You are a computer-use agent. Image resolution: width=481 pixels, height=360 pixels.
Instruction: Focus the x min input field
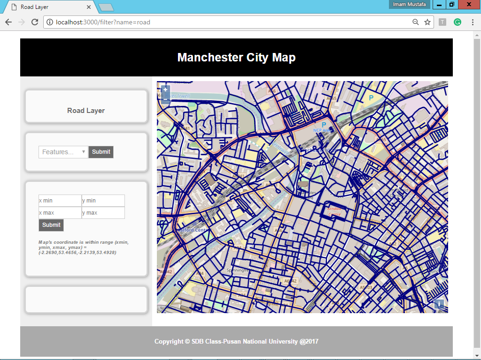click(60, 201)
